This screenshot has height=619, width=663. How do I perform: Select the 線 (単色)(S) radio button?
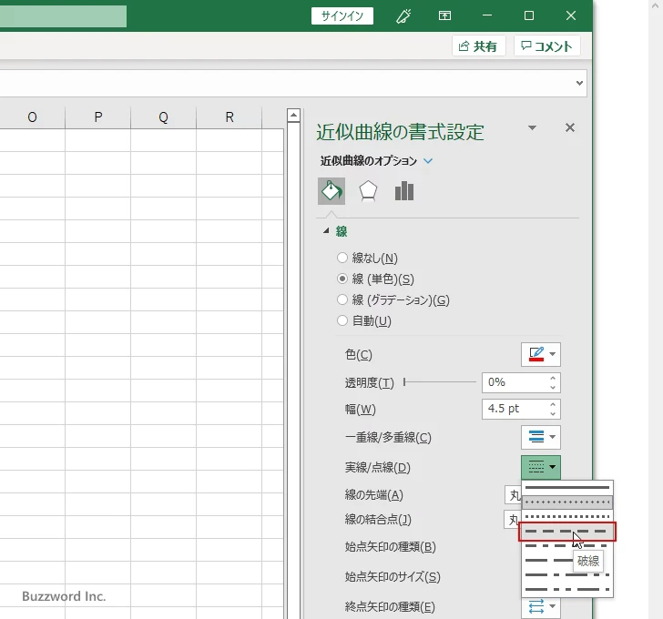coord(342,279)
